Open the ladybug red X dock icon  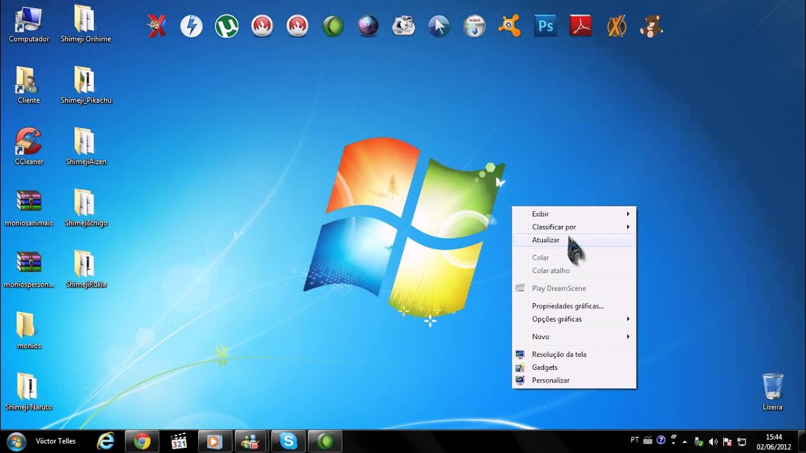tap(156, 26)
